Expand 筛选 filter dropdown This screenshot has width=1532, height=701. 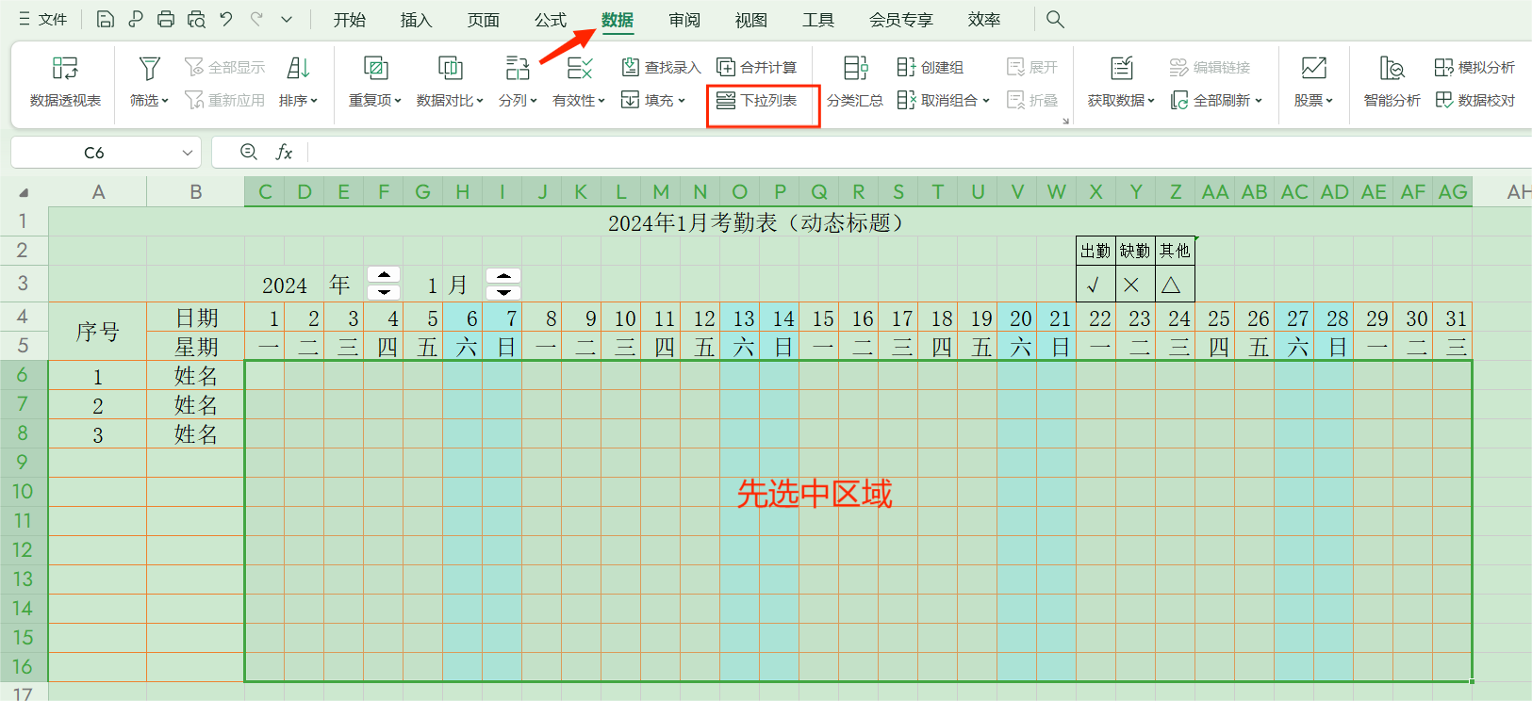pos(165,101)
